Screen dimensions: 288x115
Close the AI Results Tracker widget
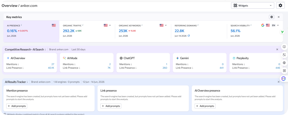click(279, 82)
